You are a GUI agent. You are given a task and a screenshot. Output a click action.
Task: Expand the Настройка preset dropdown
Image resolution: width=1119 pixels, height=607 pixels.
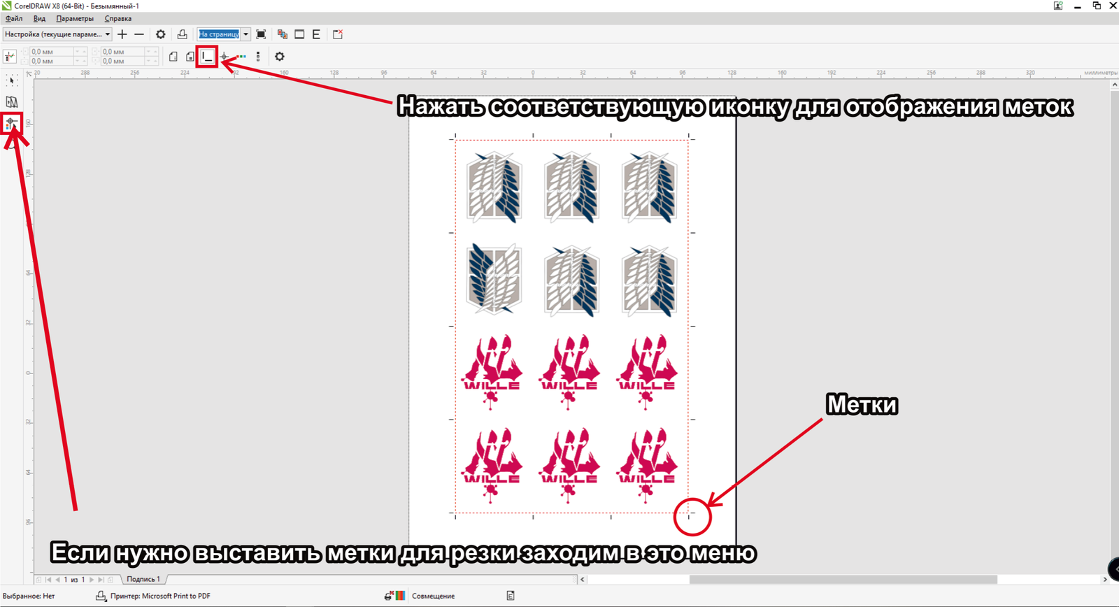coord(107,34)
